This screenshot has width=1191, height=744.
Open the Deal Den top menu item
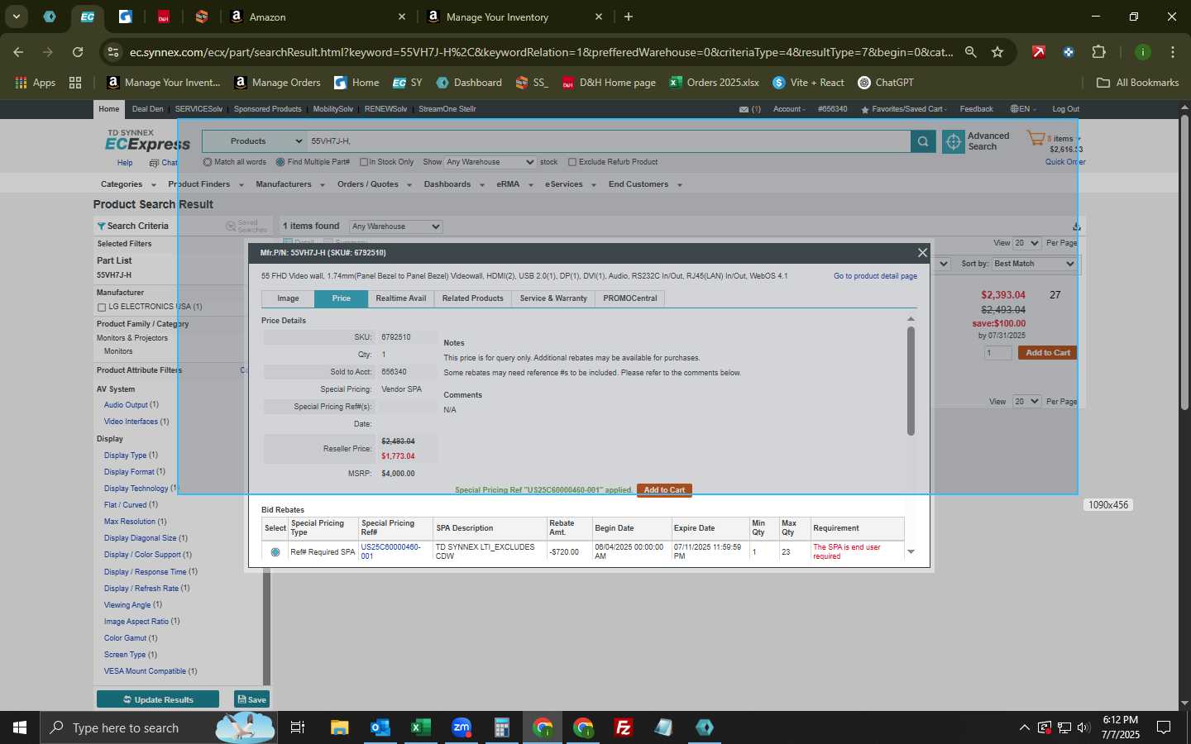coord(147,109)
